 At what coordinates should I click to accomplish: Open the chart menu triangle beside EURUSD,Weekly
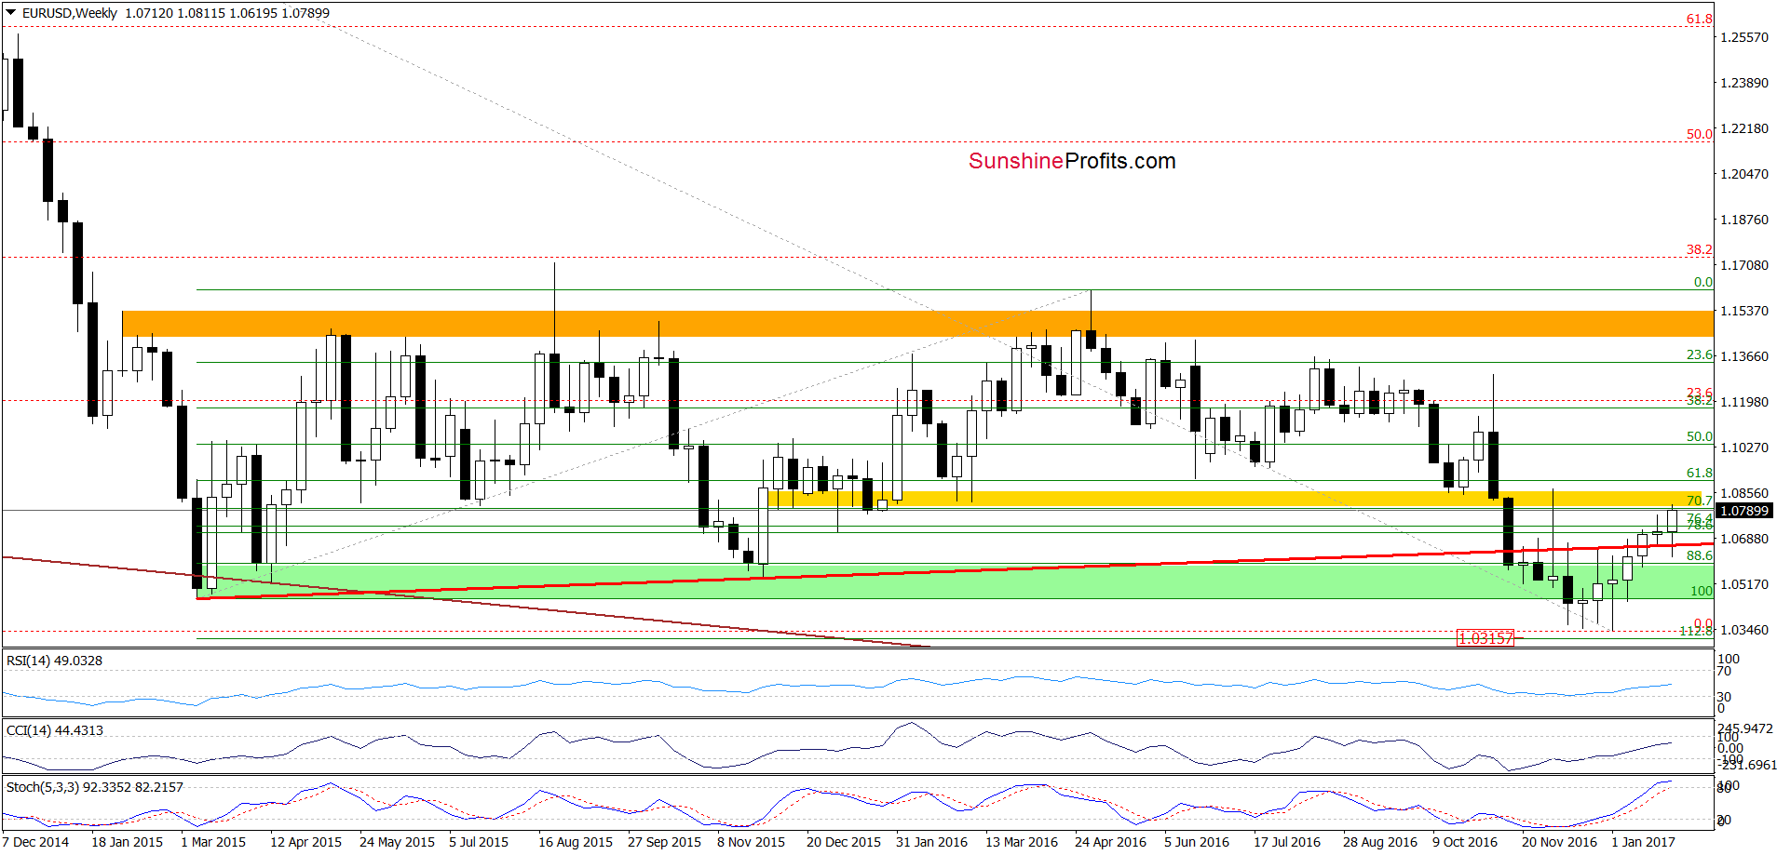coord(11,13)
